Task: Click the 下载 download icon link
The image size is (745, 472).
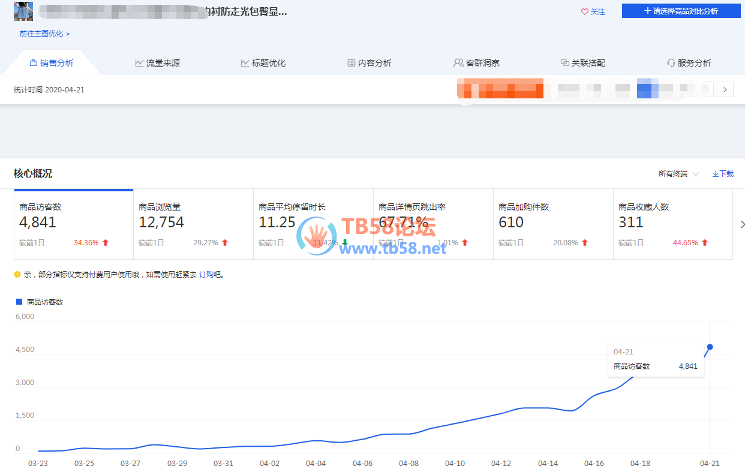Action: pos(723,174)
